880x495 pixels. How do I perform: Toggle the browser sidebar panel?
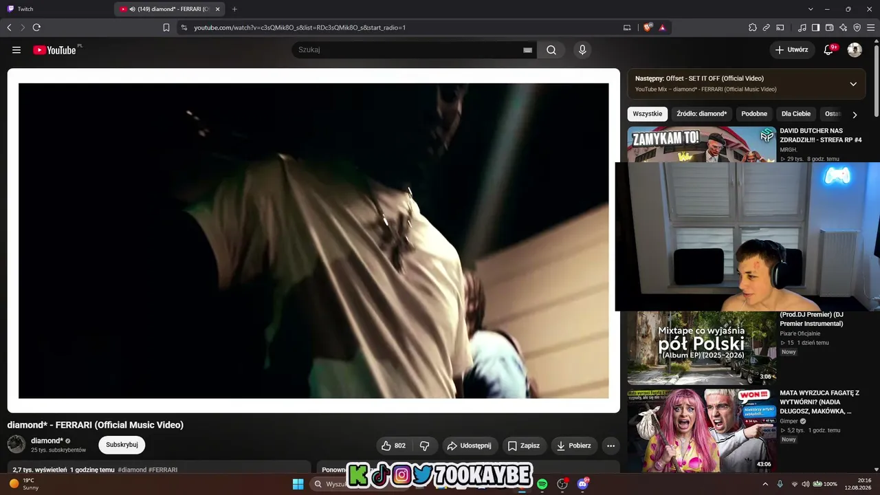816,27
